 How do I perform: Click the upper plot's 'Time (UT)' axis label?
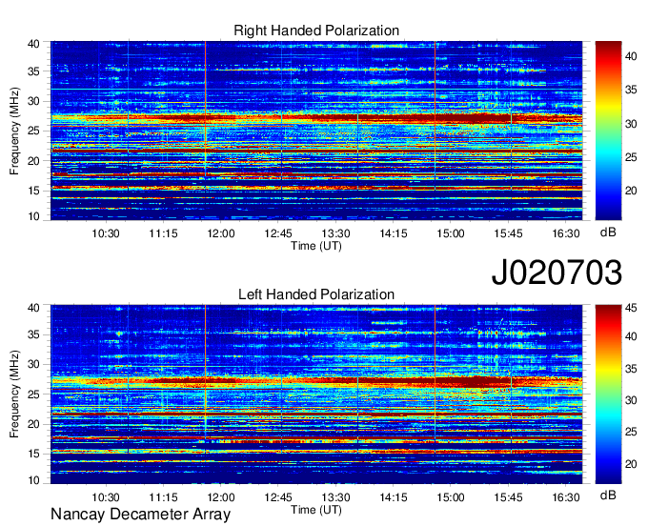pos(316,246)
